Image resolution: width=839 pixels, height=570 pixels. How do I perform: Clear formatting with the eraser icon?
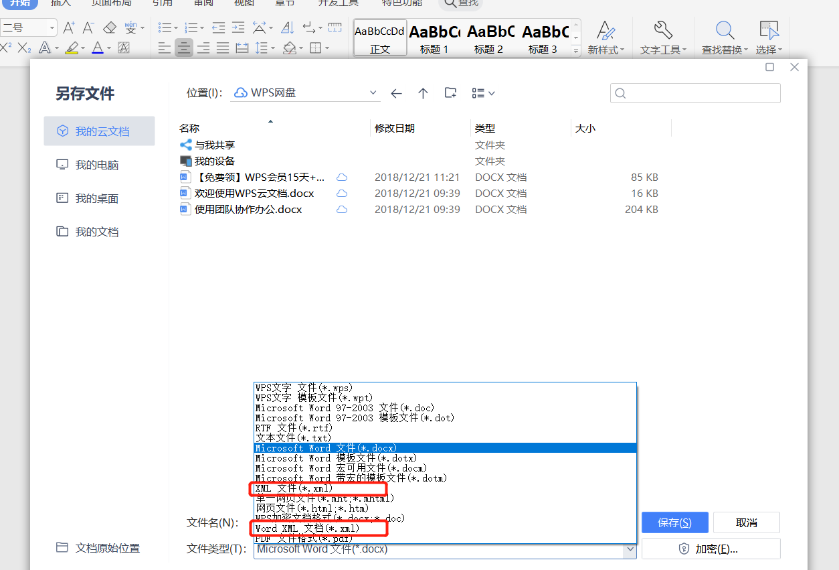110,27
